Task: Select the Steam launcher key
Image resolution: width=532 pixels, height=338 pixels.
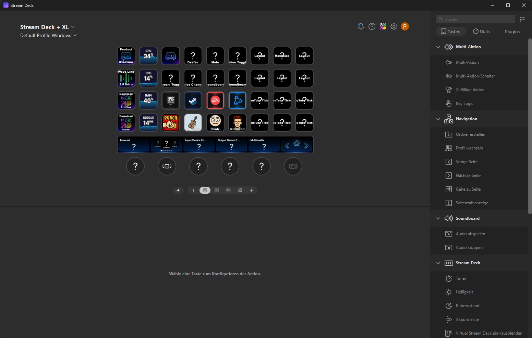Action: [x=193, y=100]
